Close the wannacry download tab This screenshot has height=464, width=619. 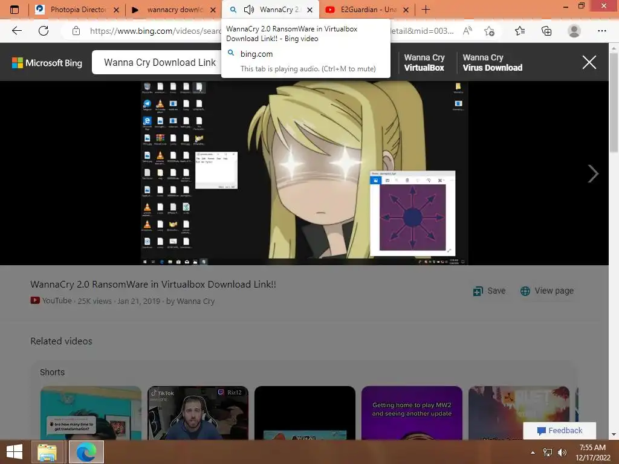(x=213, y=10)
